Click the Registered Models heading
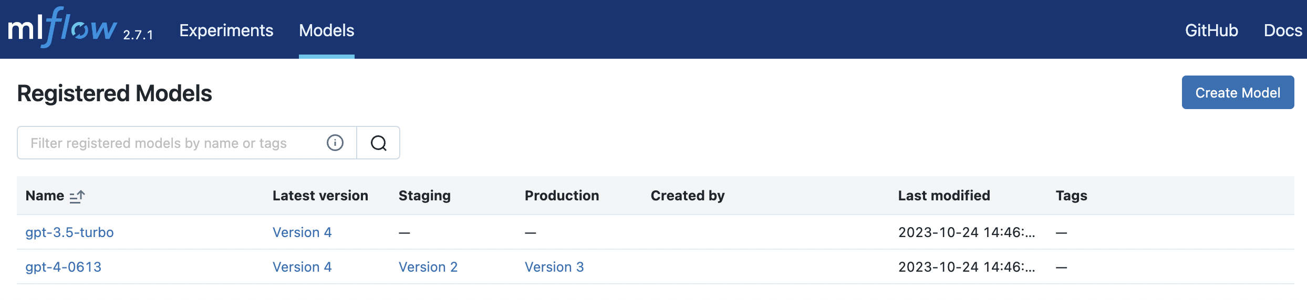This screenshot has width=1307, height=300. [115, 93]
